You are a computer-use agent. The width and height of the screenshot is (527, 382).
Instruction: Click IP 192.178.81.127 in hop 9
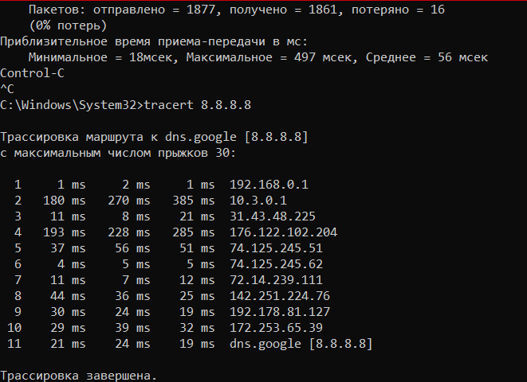280,312
